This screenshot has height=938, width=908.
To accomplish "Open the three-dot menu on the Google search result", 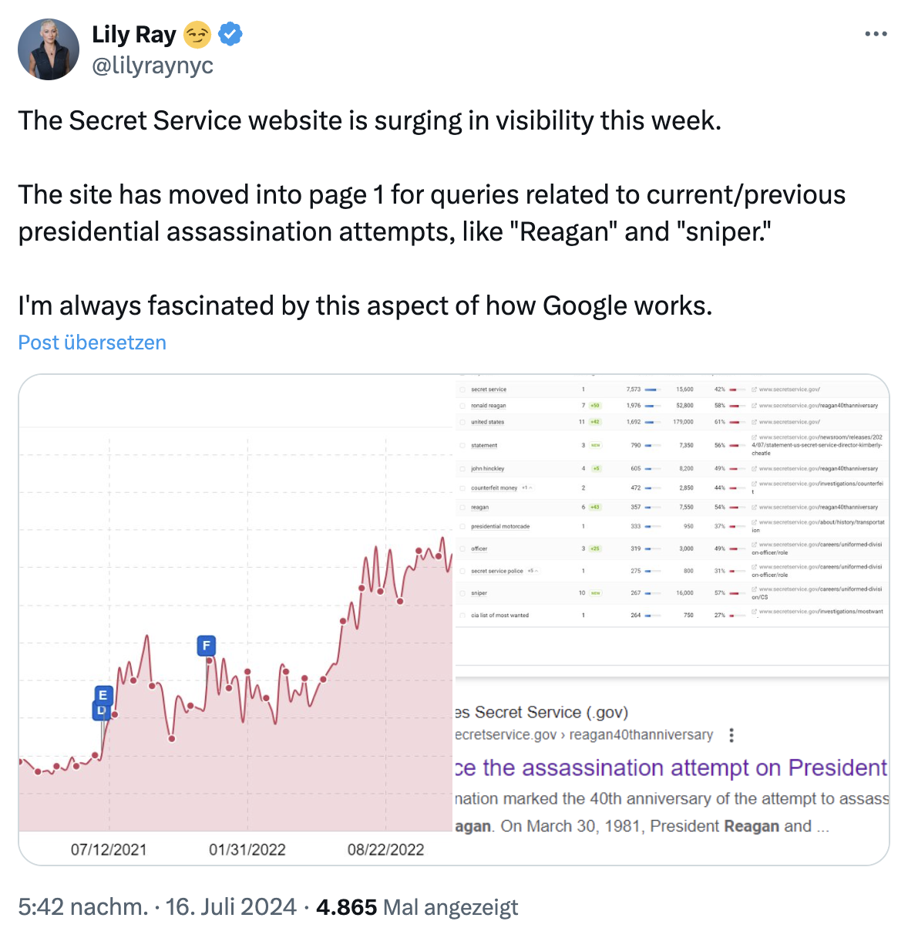I will click(x=731, y=736).
